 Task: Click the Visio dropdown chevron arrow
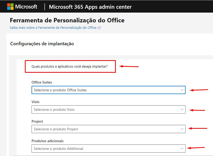click(182, 110)
